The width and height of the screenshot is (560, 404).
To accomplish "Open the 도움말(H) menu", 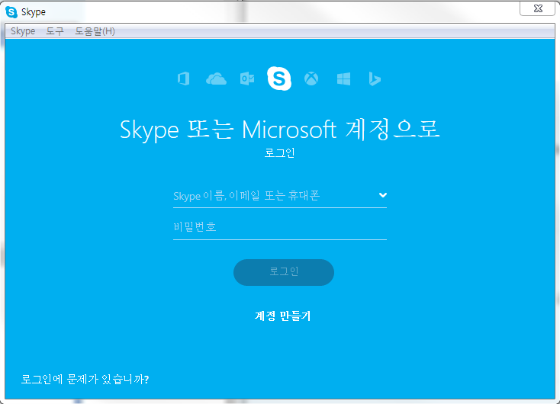I will click(x=95, y=31).
